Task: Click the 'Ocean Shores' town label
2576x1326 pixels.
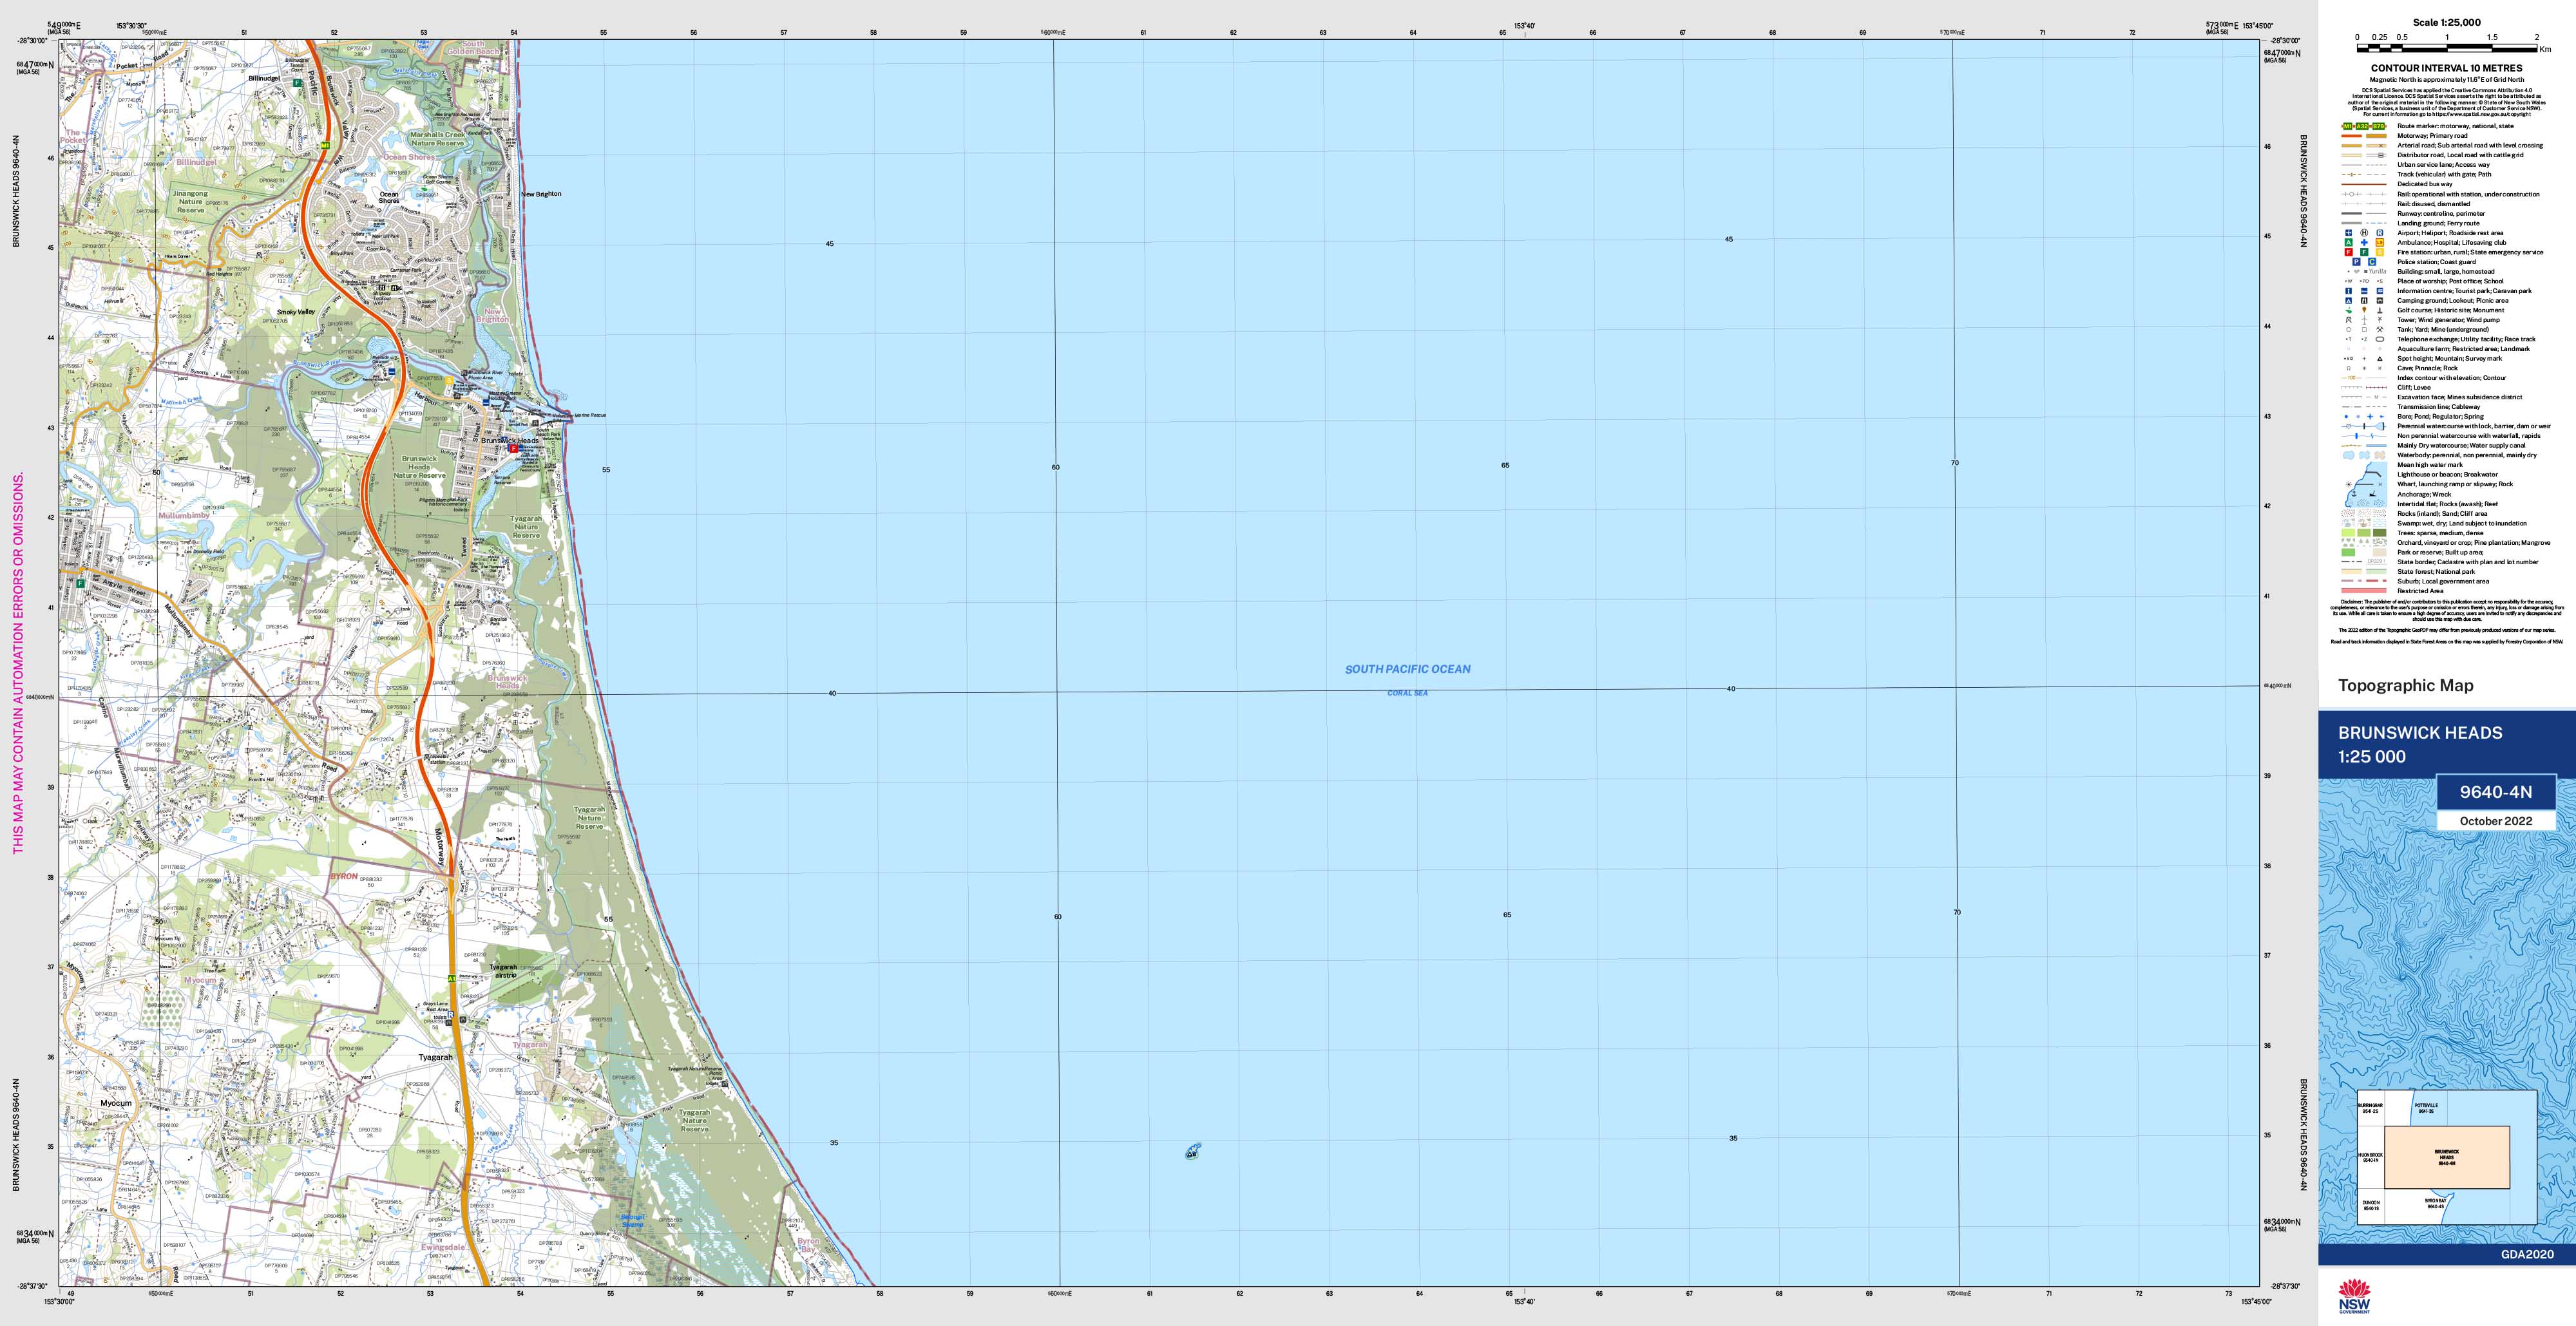Action: tap(389, 197)
